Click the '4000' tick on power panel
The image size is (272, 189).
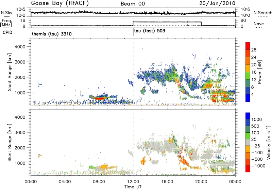coord(20,47)
